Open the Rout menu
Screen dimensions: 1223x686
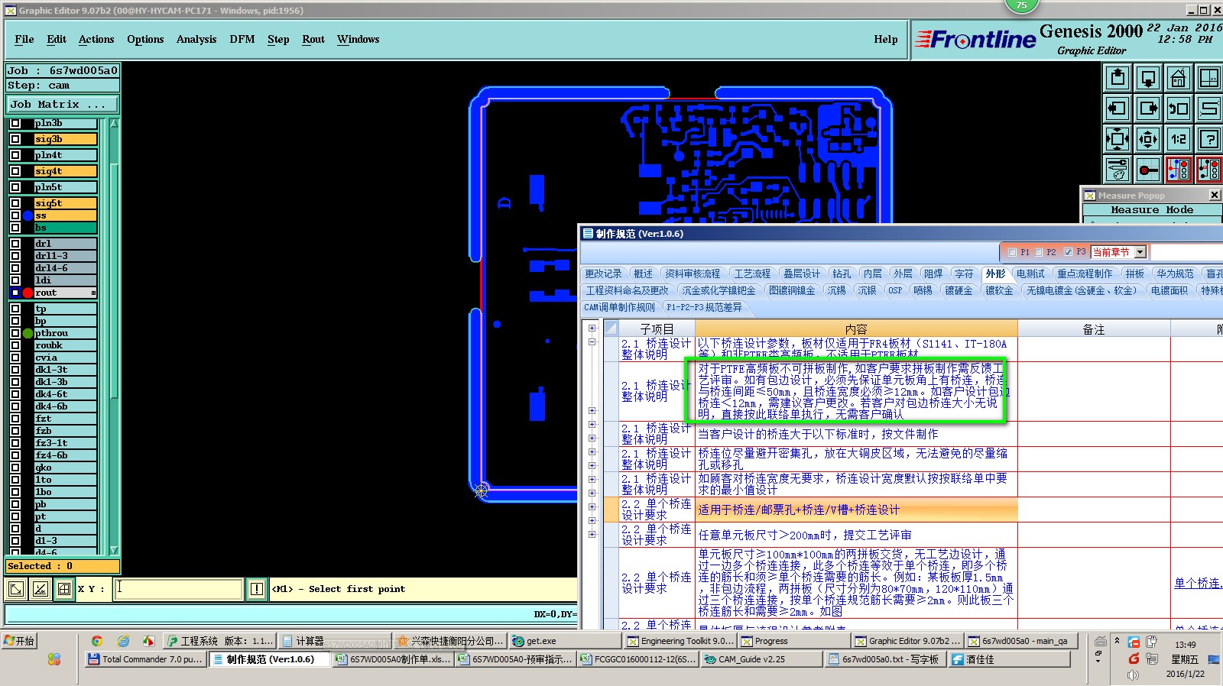313,40
